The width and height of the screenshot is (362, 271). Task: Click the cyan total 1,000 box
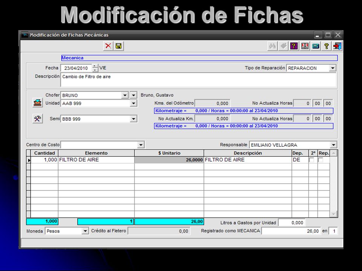point(42,221)
